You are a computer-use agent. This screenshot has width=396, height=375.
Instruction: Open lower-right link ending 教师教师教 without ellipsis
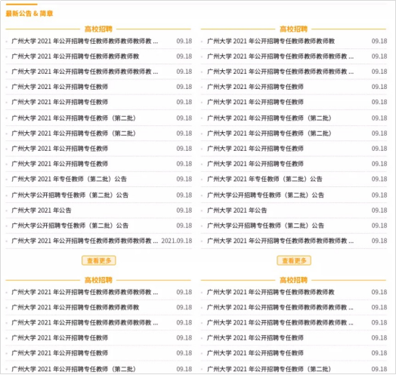(x=271, y=292)
